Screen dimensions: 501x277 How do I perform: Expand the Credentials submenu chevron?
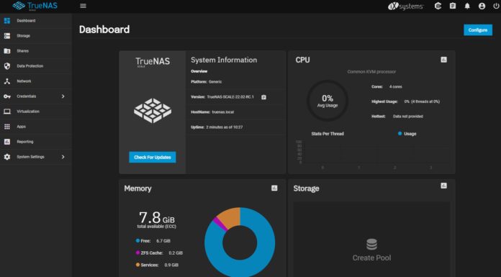point(63,96)
